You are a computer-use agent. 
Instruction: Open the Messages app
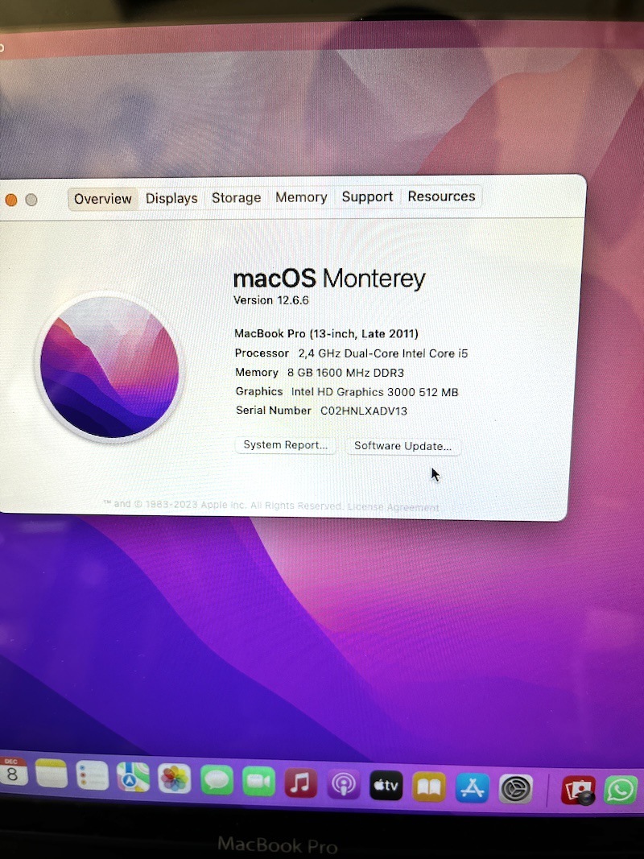217,780
